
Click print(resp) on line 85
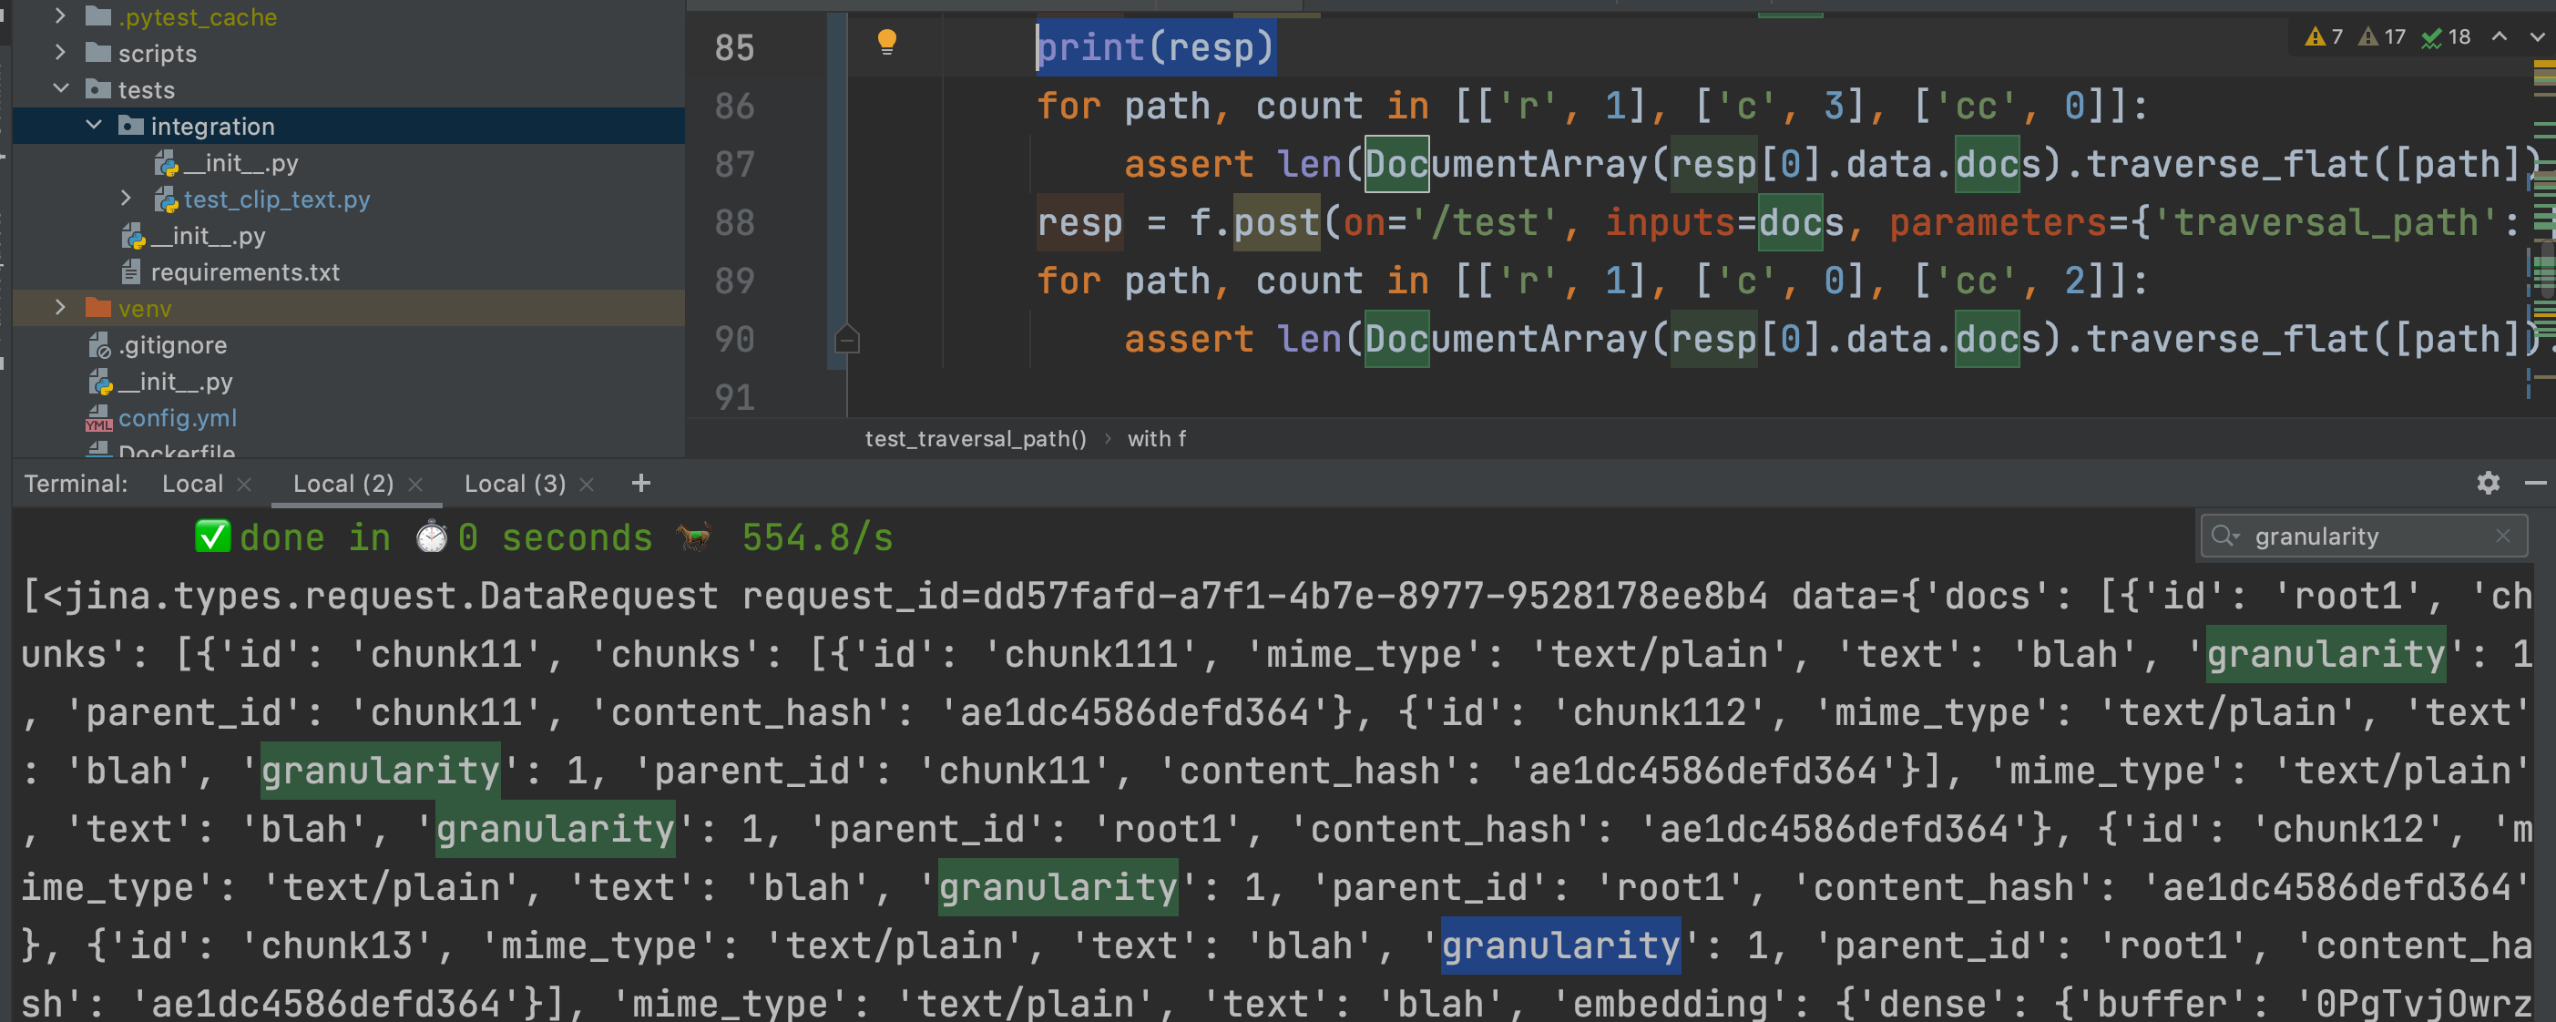[1155, 46]
